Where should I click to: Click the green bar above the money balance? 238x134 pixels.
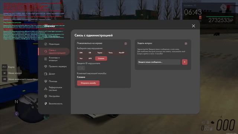point(220,16)
